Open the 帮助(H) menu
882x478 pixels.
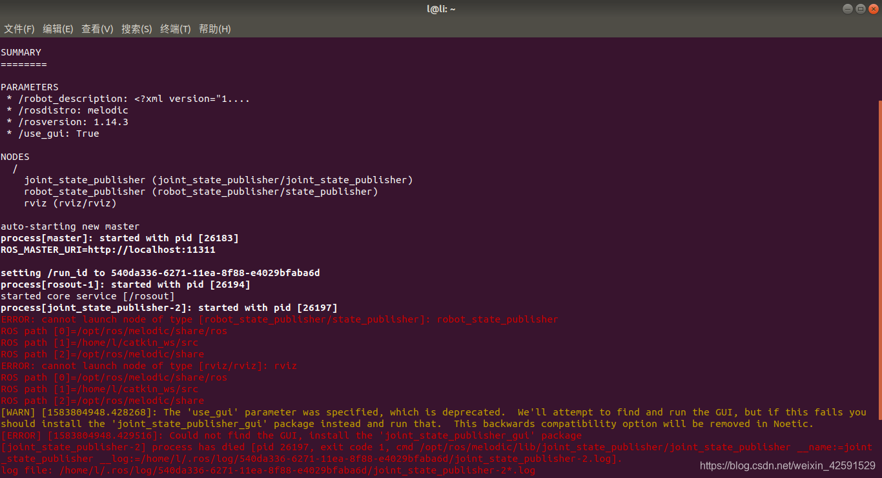click(x=215, y=29)
